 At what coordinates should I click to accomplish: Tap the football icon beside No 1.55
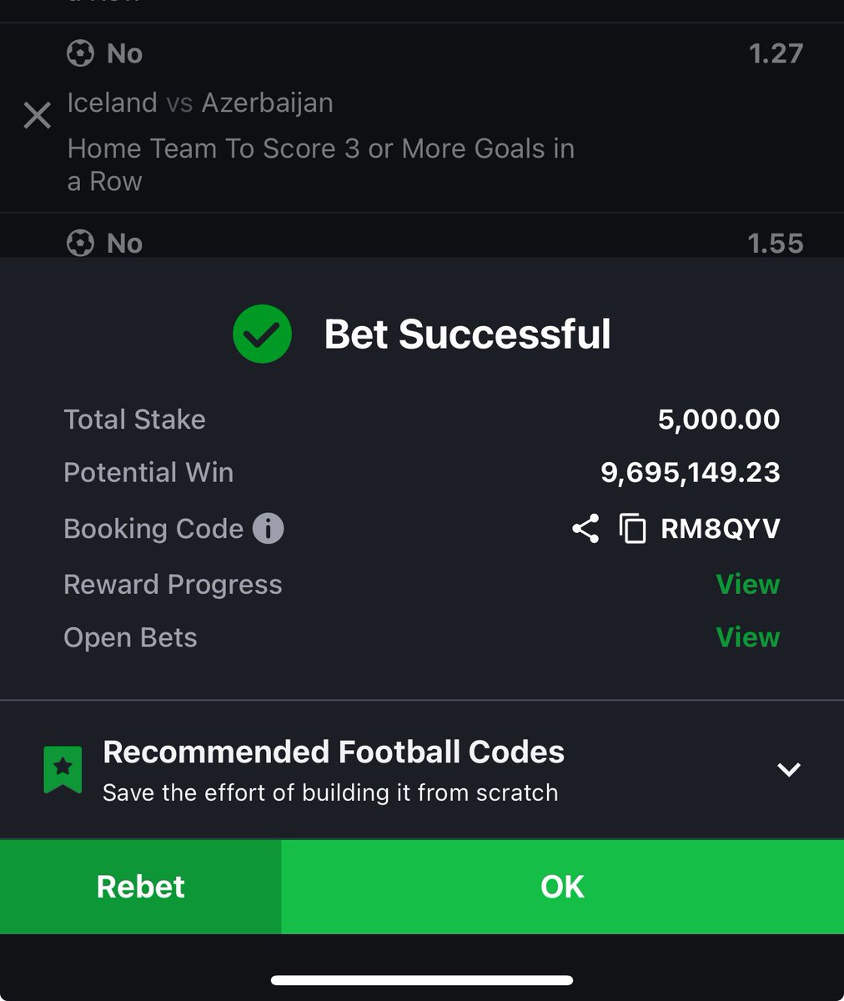coord(80,243)
